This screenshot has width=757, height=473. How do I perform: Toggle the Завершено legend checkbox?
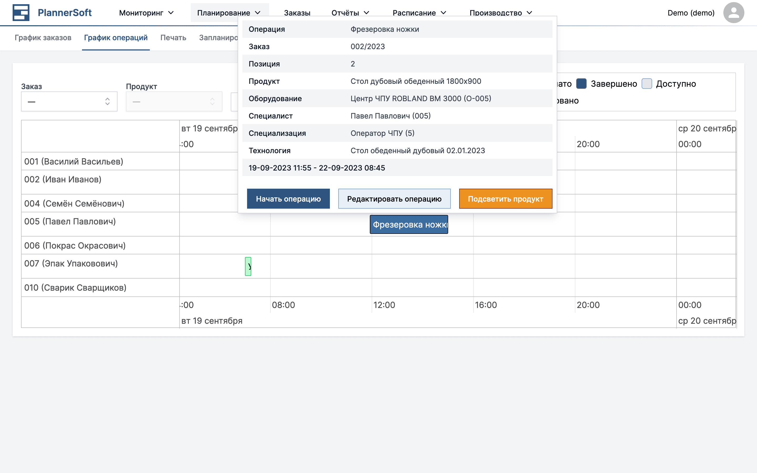coord(581,84)
